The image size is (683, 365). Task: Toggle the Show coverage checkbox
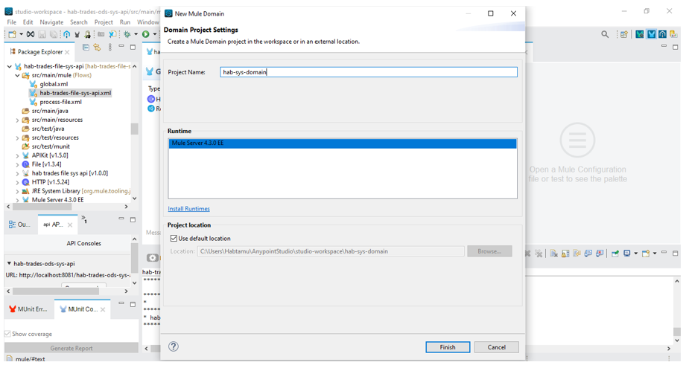click(x=7, y=334)
